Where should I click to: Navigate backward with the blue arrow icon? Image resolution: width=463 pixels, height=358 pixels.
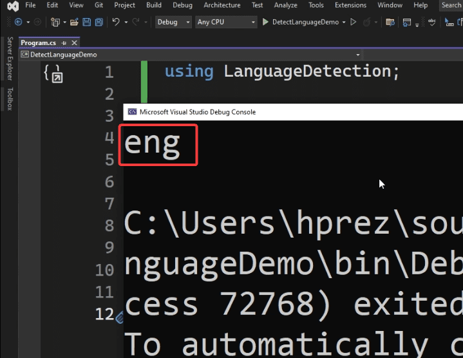[18, 22]
